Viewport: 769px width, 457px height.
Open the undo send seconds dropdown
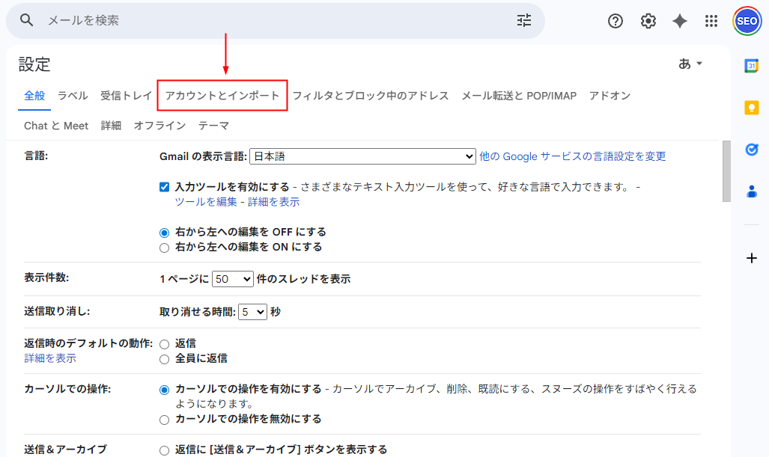[252, 311]
